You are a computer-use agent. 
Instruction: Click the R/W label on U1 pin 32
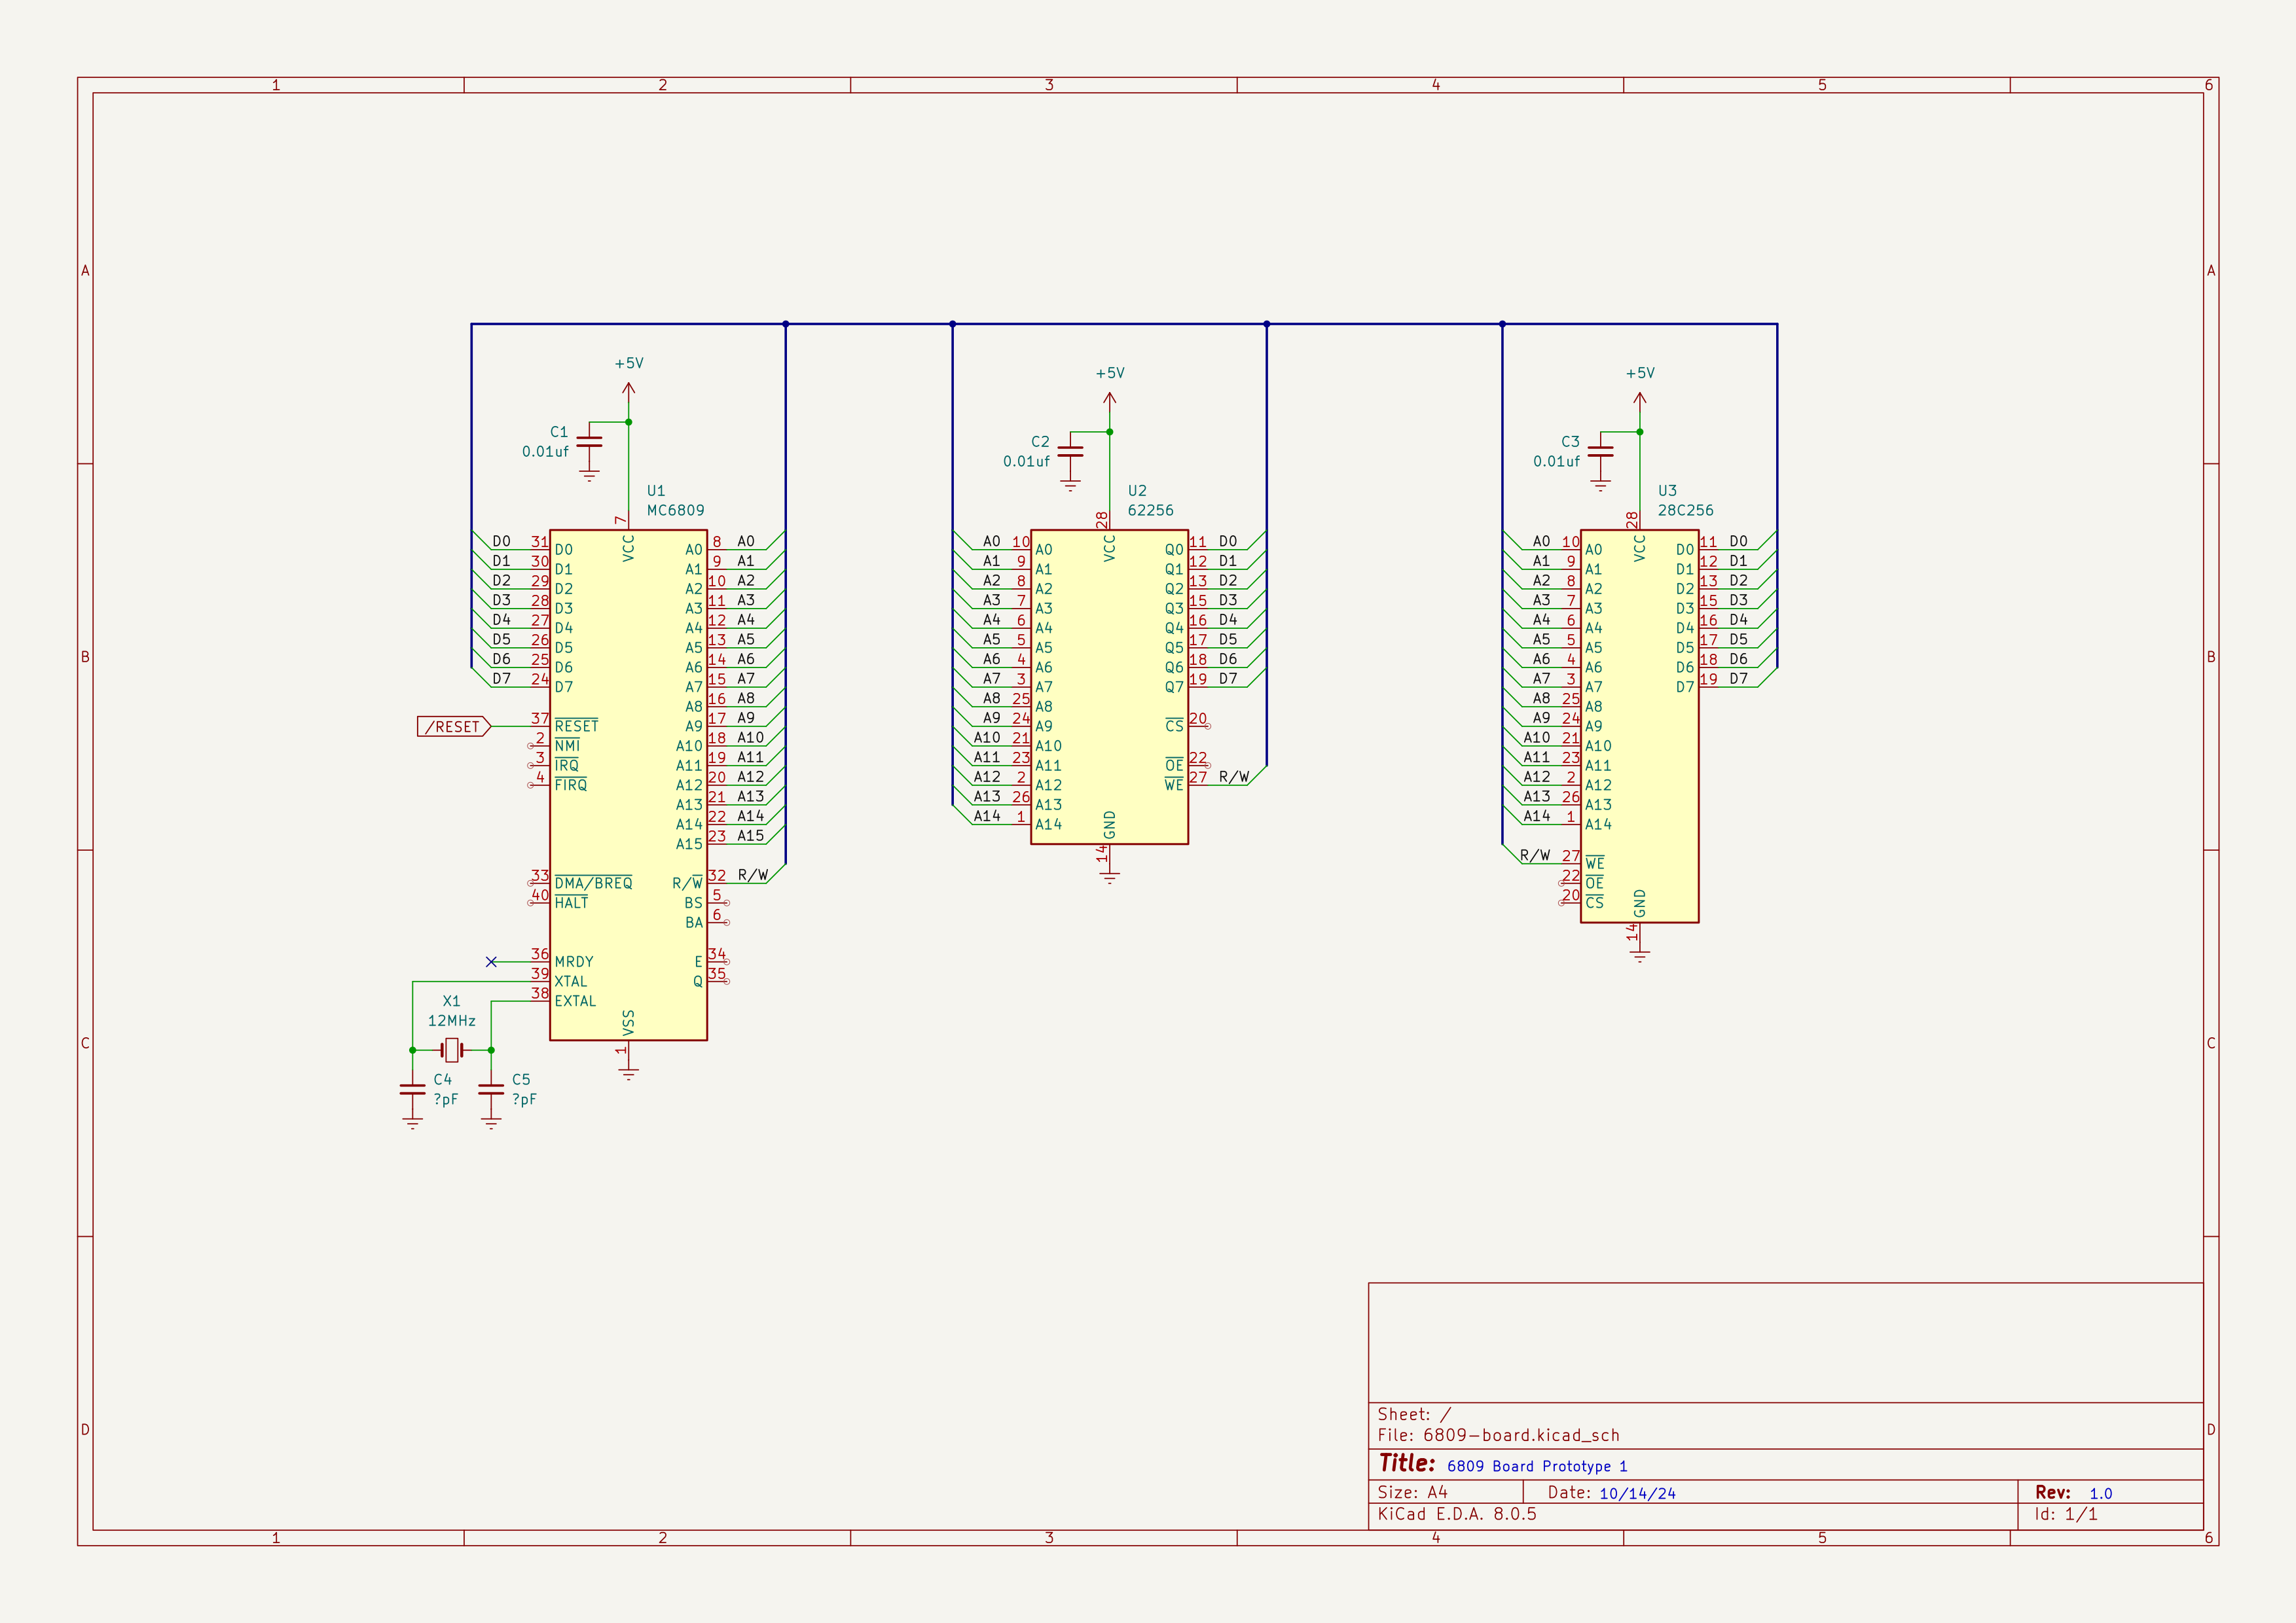tap(752, 876)
